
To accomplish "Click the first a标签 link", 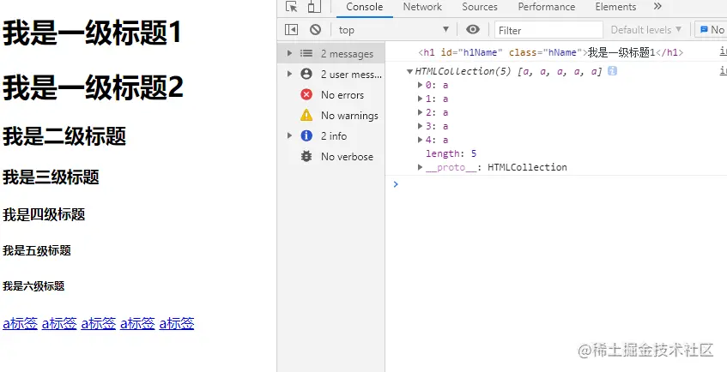I will 20,323.
